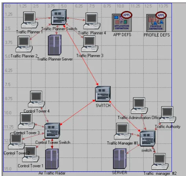
Task: Select the Traffic Planner 2 workstation icon
Action: (x=24, y=44)
